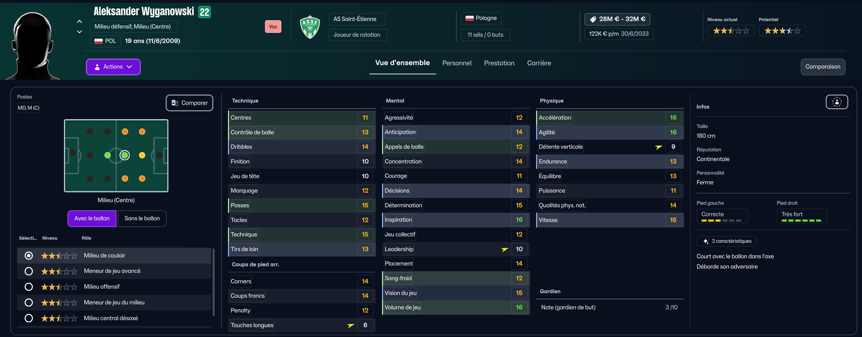
Task: Go to next player with down chevron
Action: click(x=79, y=32)
